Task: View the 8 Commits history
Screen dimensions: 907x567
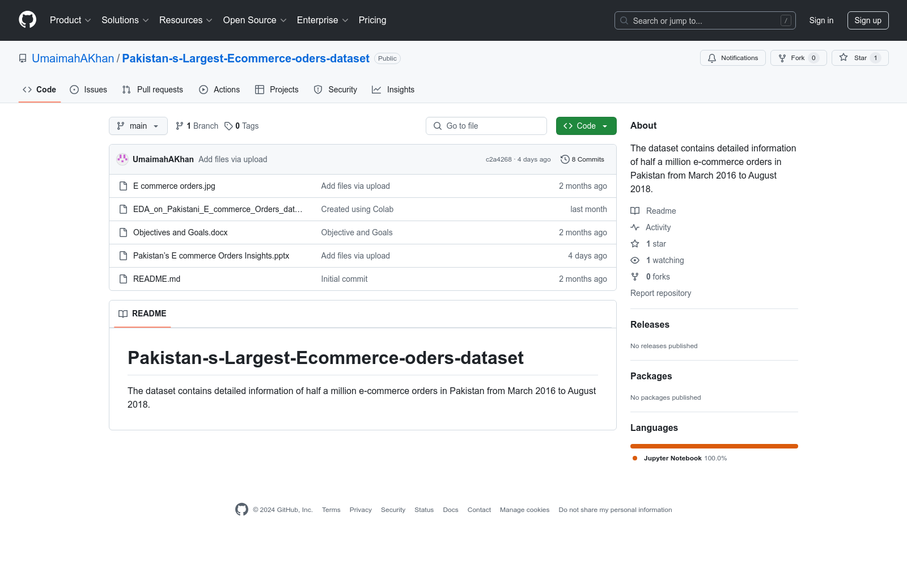Action: pos(582,159)
